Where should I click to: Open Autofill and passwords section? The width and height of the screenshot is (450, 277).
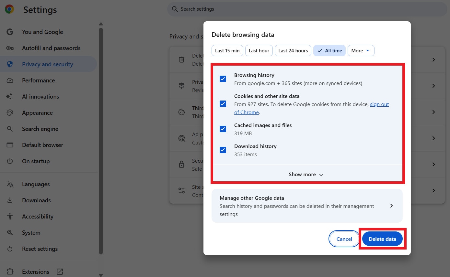click(x=49, y=48)
